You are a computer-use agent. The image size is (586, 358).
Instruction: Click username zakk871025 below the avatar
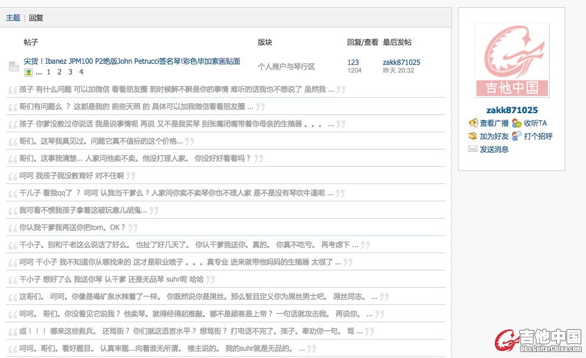click(512, 110)
